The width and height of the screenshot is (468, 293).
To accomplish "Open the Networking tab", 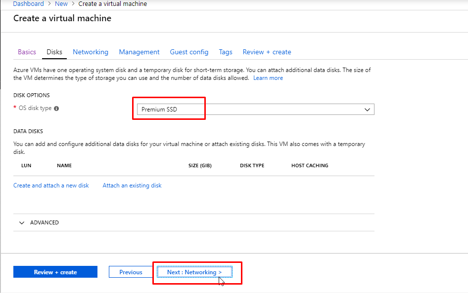I will pos(90,52).
